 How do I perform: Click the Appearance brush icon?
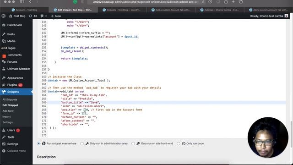[x=4, y=78]
